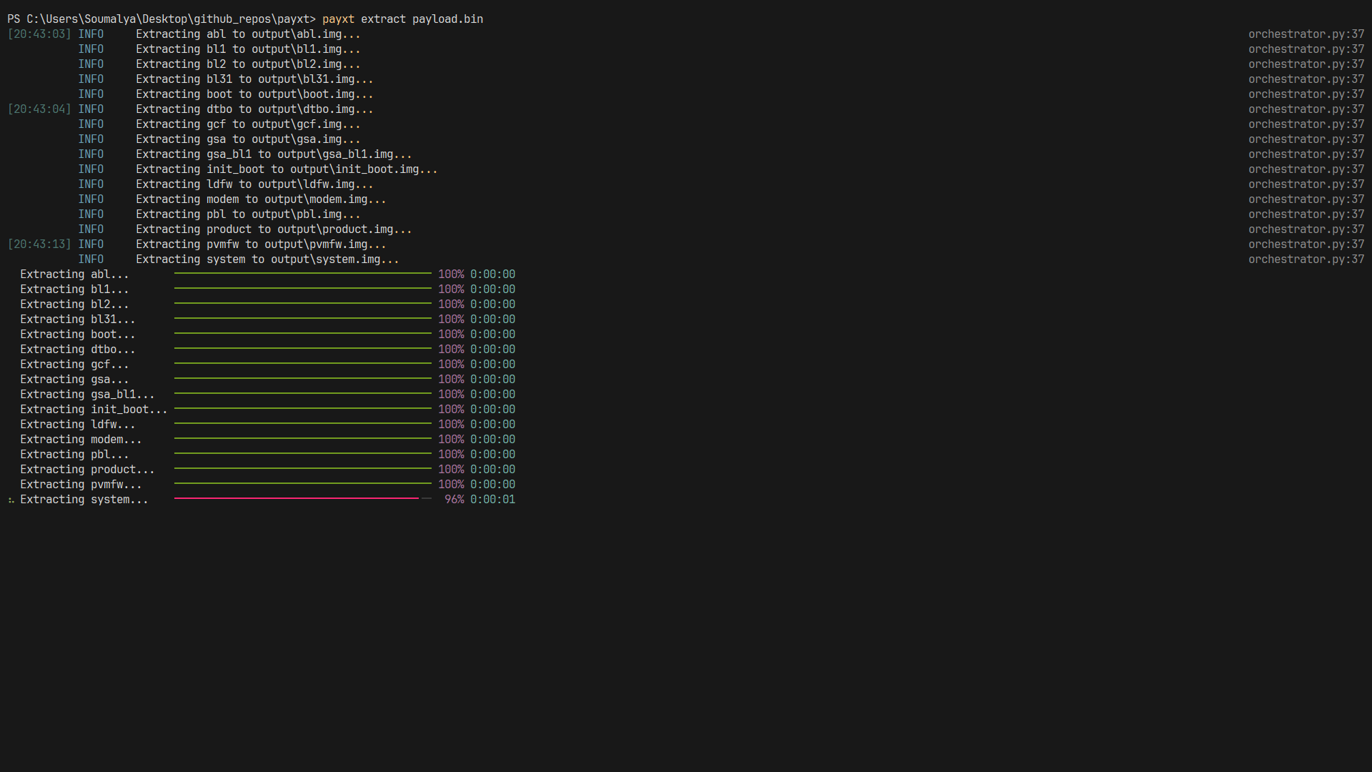The height and width of the screenshot is (772, 1372).
Task: Click the 'Extracting abl...' progress bar
Action: coord(303,273)
